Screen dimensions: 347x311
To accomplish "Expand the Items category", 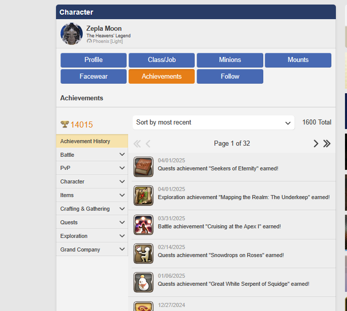I will point(92,195).
